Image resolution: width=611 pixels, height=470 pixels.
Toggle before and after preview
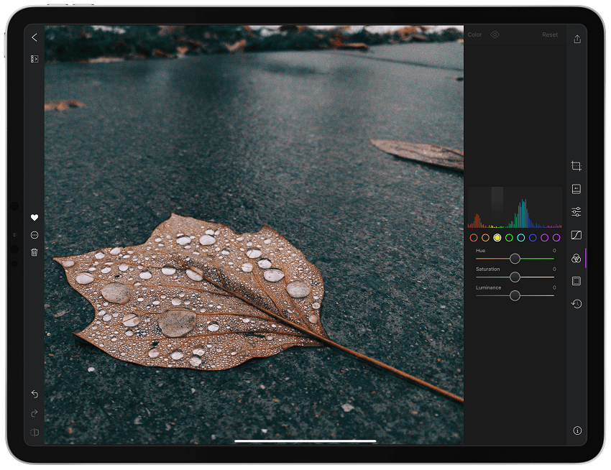pyautogui.click(x=495, y=34)
